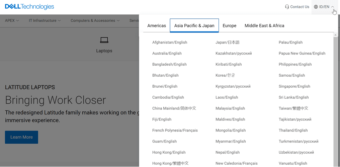Select the Asia Pacific & Japan tab
The width and height of the screenshot is (340, 167).
coord(194,25)
